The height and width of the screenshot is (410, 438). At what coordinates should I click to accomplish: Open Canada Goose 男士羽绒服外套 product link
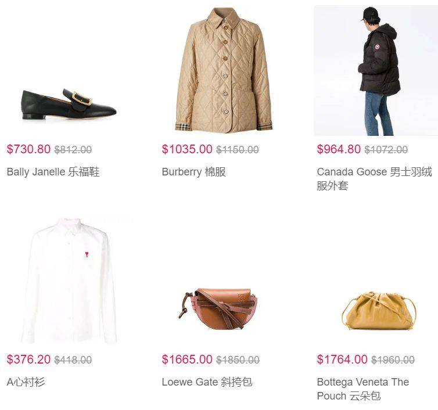[x=374, y=178]
